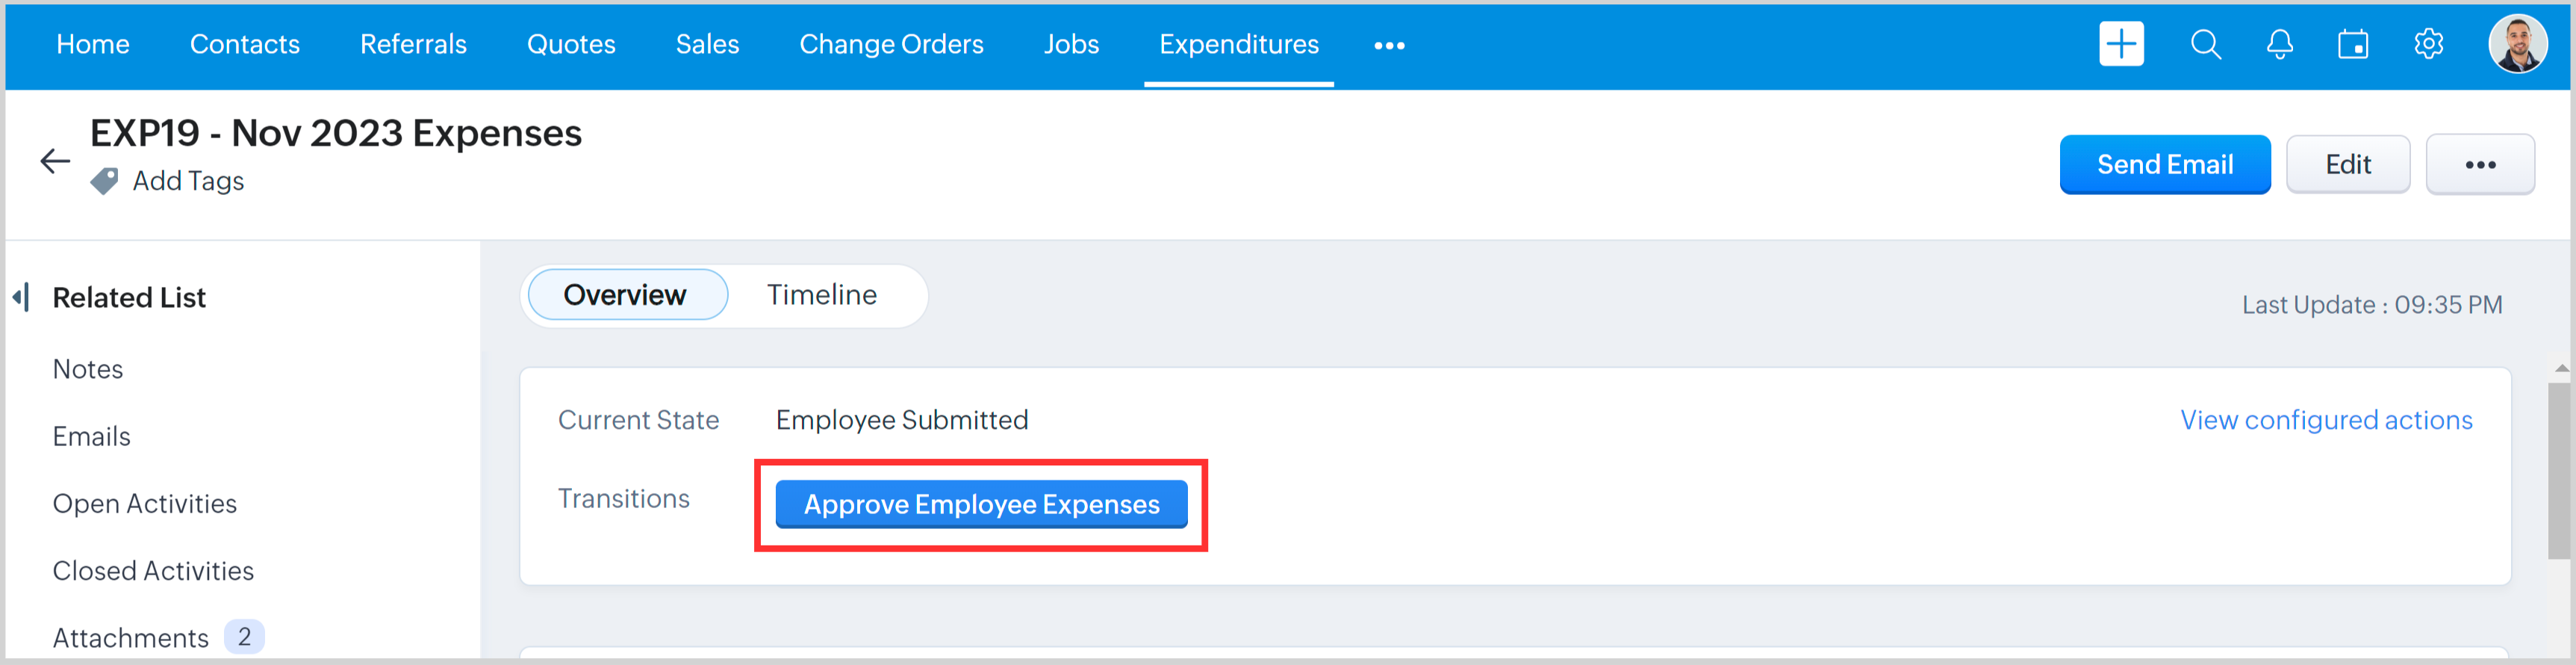This screenshot has width=2576, height=665.
Task: Click the vertical scrollbar on the right
Action: tap(2559, 470)
